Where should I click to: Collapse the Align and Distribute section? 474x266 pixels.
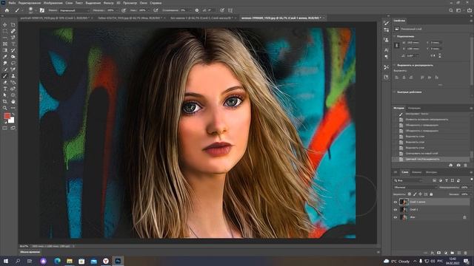click(x=395, y=65)
